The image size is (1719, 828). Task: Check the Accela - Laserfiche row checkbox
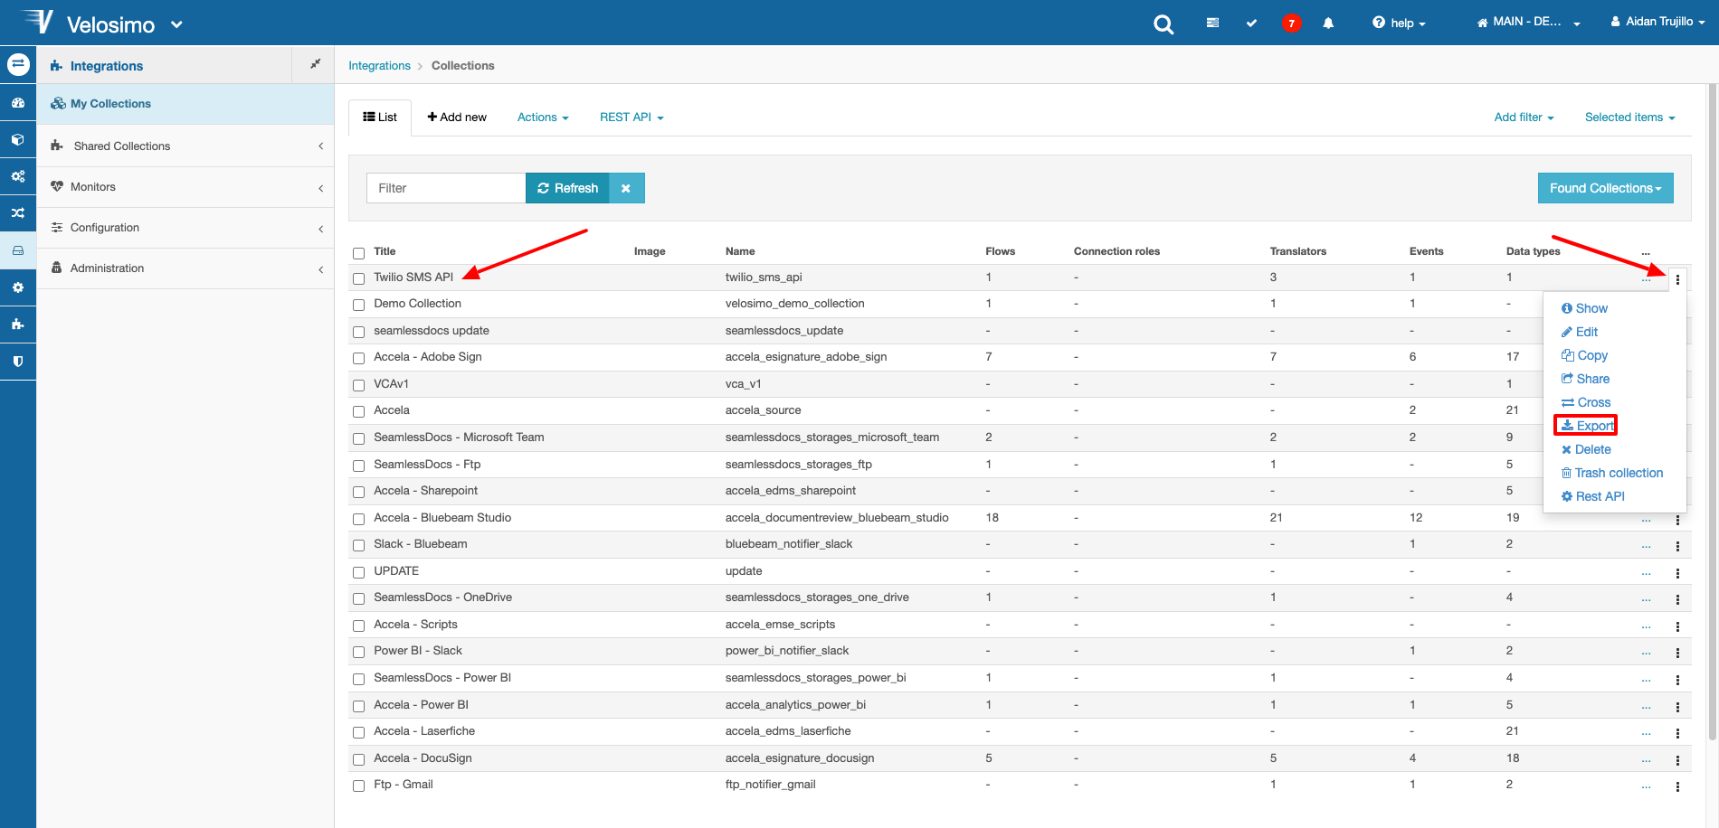pos(359,732)
